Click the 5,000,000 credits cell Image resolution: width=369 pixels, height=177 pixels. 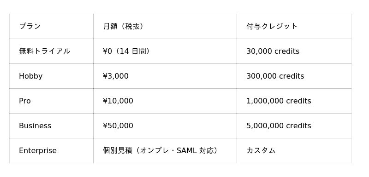tap(294, 126)
